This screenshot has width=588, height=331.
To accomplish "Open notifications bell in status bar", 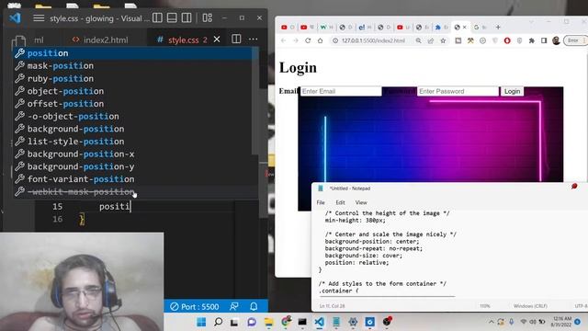I will [x=254, y=306].
